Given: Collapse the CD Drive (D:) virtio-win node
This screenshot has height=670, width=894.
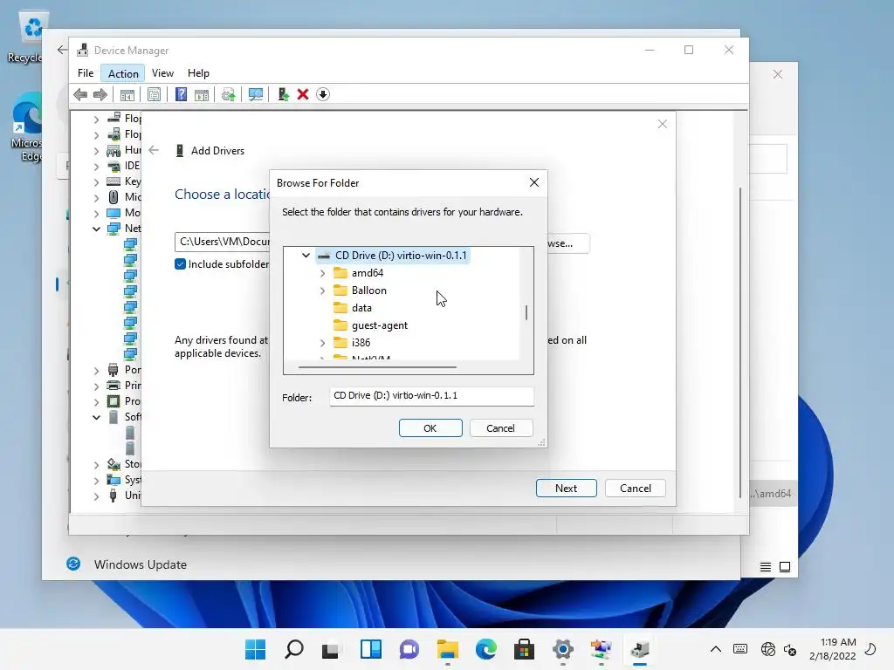Looking at the screenshot, I should tap(306, 256).
